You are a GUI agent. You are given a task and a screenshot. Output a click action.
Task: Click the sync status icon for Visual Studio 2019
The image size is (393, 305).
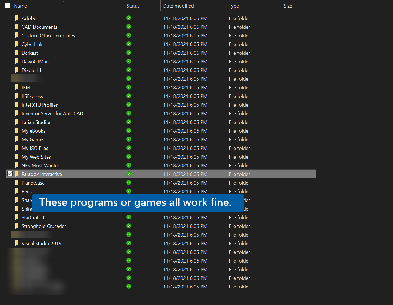[x=129, y=243]
